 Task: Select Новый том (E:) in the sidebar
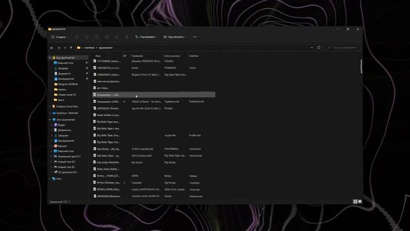(x=67, y=167)
